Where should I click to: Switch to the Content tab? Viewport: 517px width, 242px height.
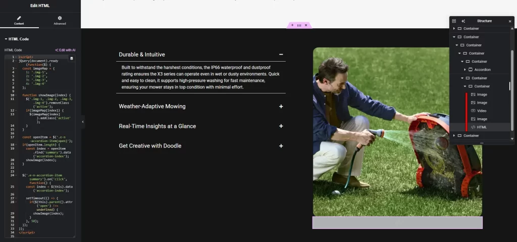tap(19, 21)
